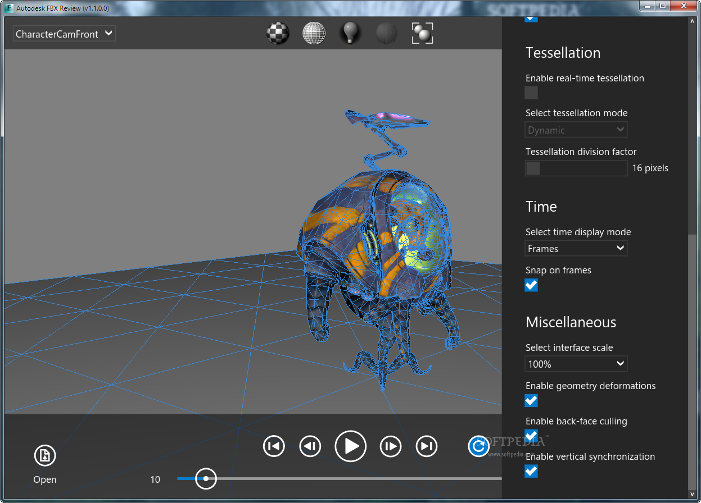Open the CharacterCamFront camera dropdown
This screenshot has width=701, height=503.
coord(64,34)
